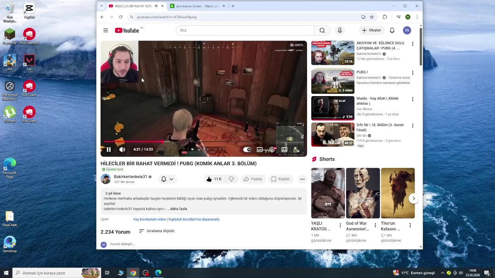Click the YouTube search magnifier button

pyautogui.click(x=322, y=30)
